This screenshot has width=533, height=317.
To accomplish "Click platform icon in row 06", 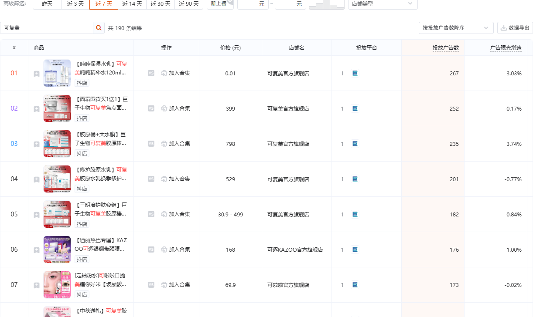I will pyautogui.click(x=355, y=250).
